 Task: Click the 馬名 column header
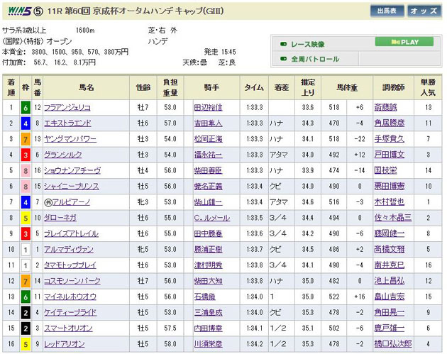87,88
